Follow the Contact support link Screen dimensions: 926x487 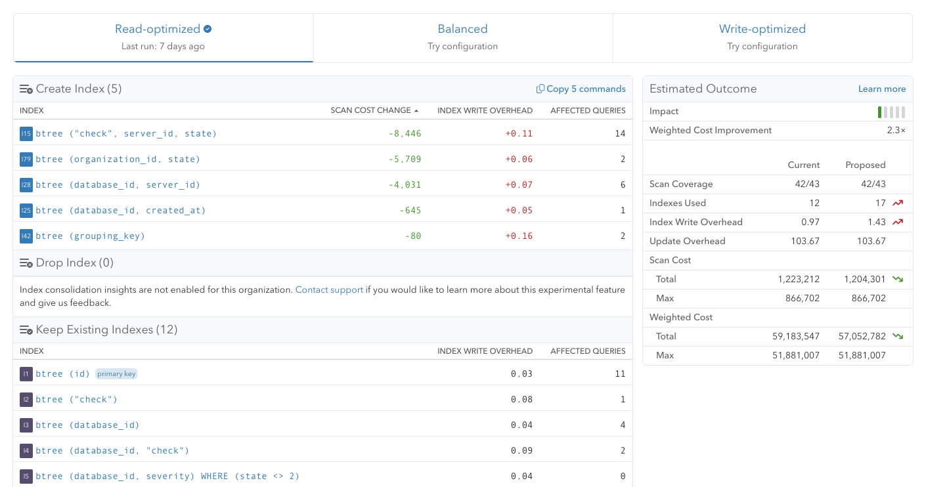click(x=329, y=289)
